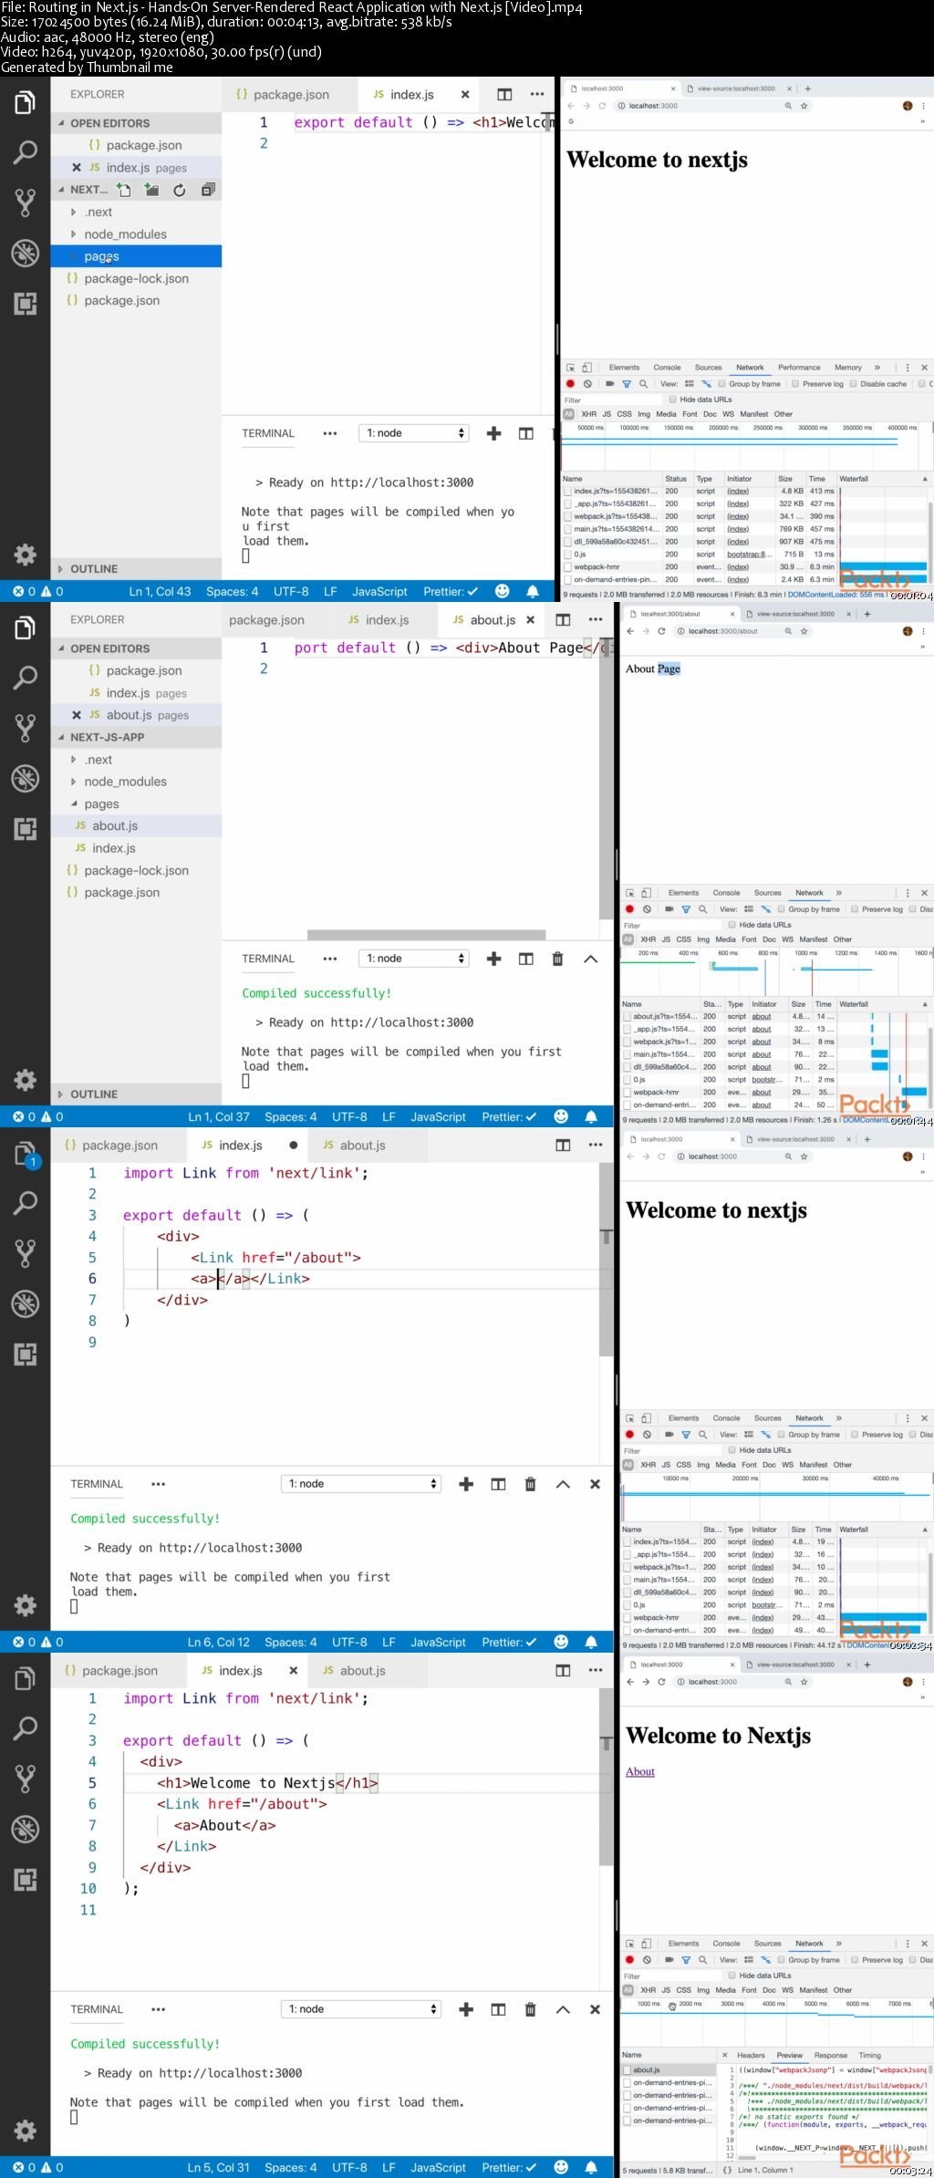Select active about.js editor tab

[x=493, y=620]
